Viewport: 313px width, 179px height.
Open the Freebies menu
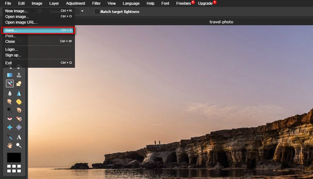[183, 4]
